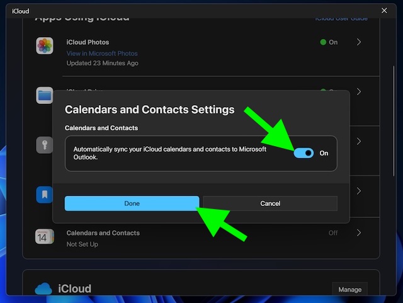Cancel the Calendars and Contacts dialog
This screenshot has width=403, height=303.
(270, 203)
